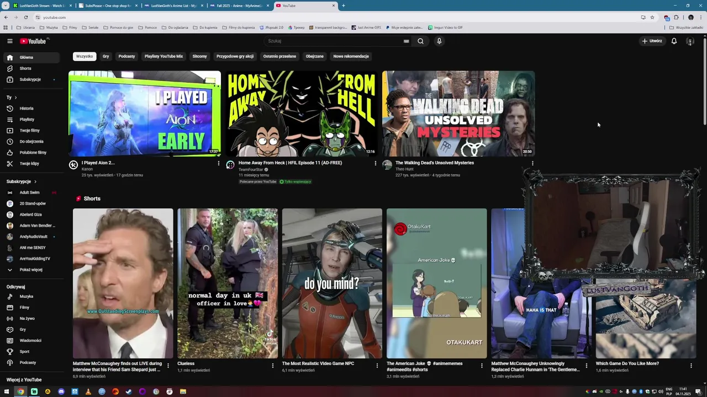This screenshot has width=707, height=397.
Task: Select the Sitcomy filter chip
Action: (x=199, y=56)
